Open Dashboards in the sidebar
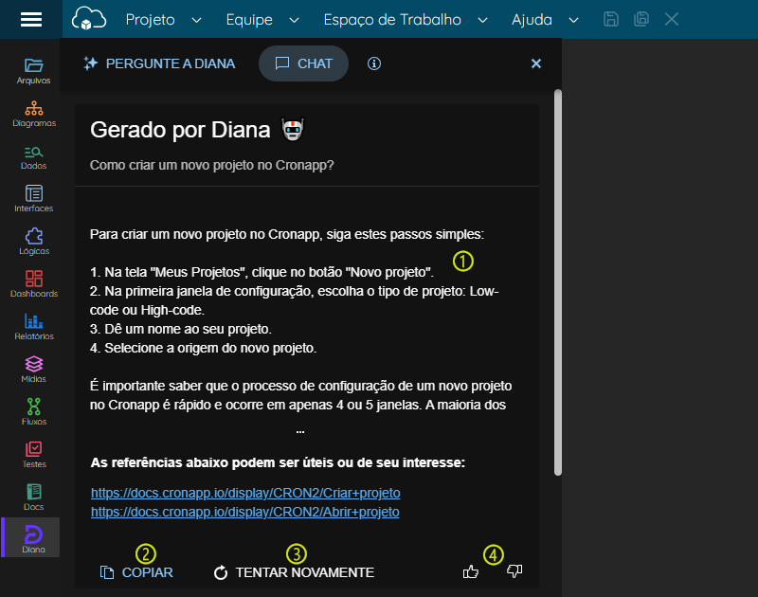 [x=34, y=284]
